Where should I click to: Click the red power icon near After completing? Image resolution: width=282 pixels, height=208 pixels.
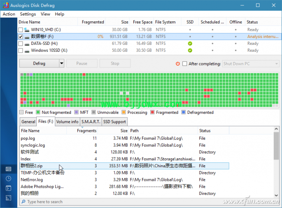[x=178, y=64]
